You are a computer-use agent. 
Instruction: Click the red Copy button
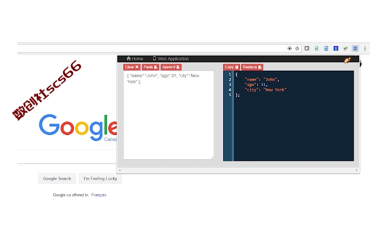[x=231, y=67]
